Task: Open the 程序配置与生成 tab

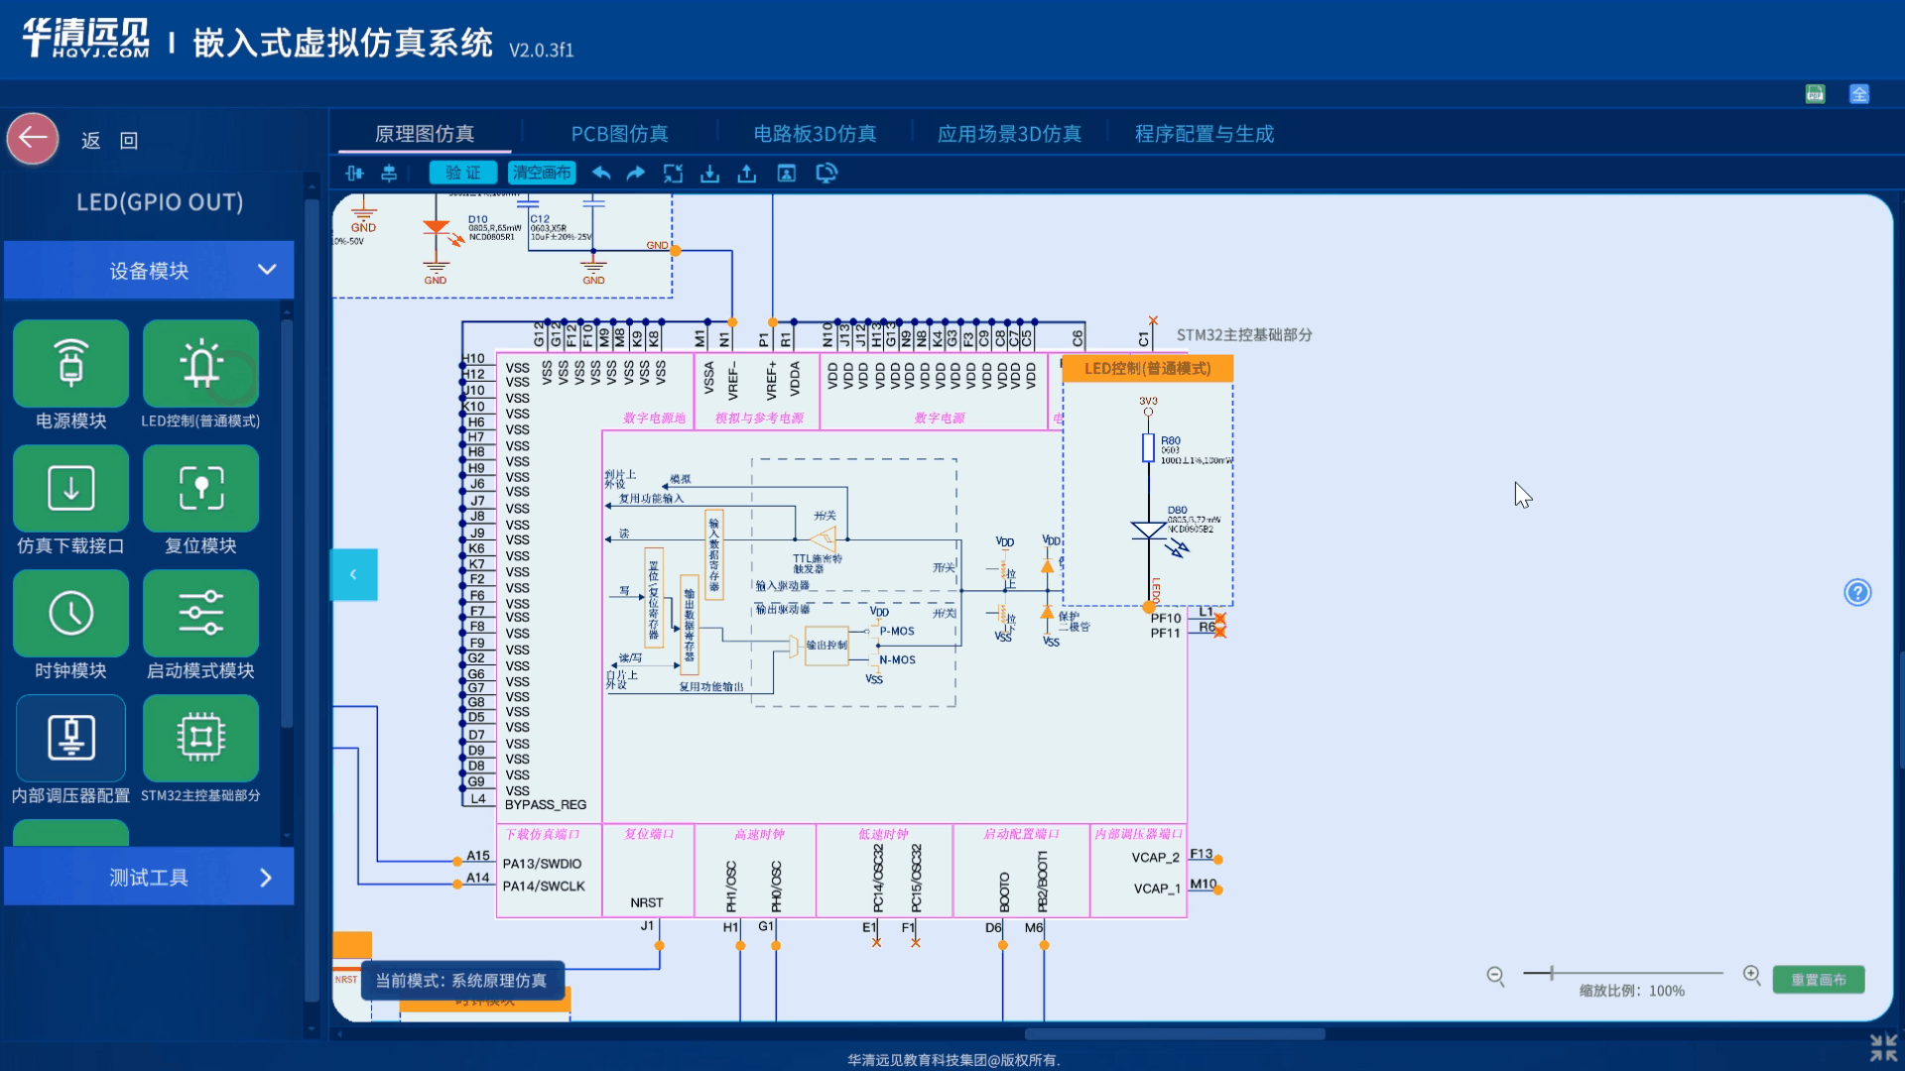Action: click(1204, 134)
